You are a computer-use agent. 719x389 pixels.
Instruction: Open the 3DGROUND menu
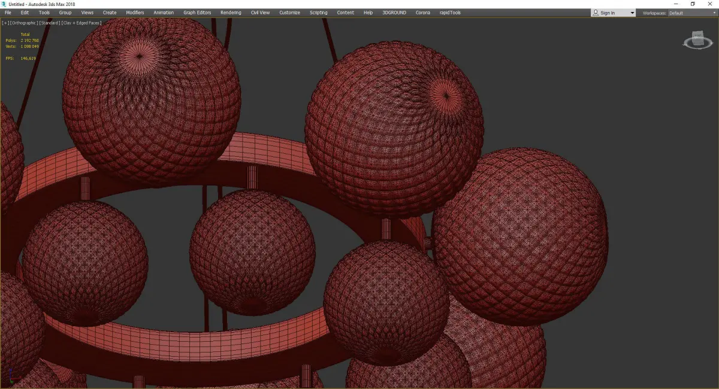[395, 13]
